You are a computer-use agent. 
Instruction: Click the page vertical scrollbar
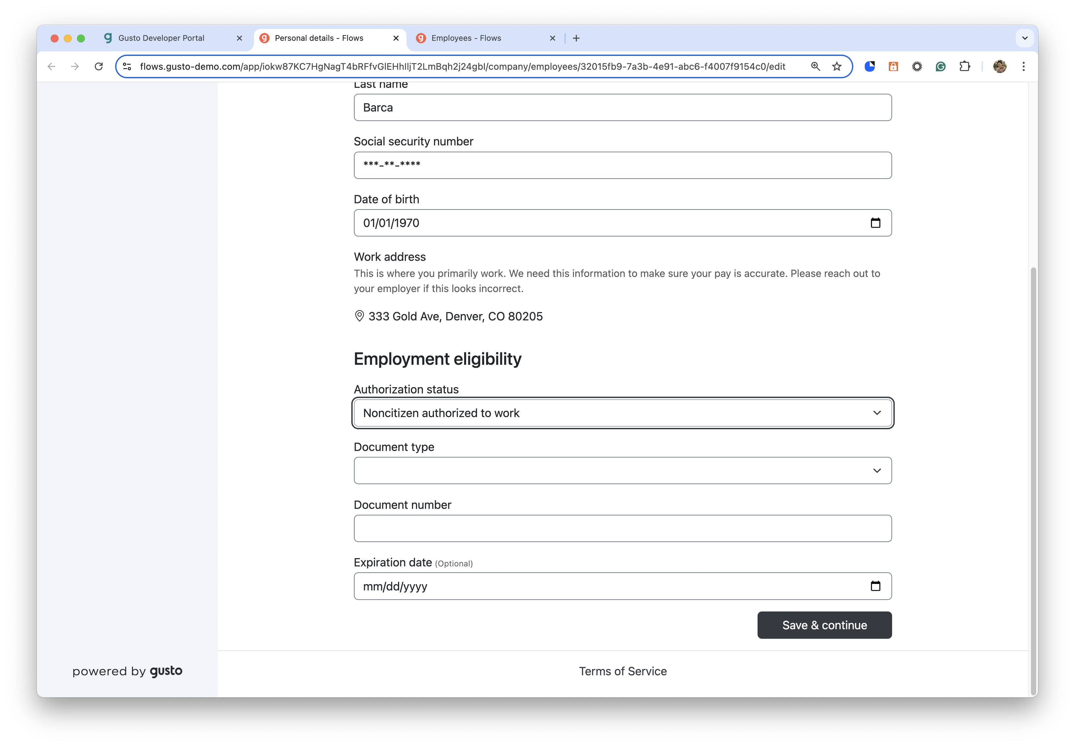[1033, 482]
